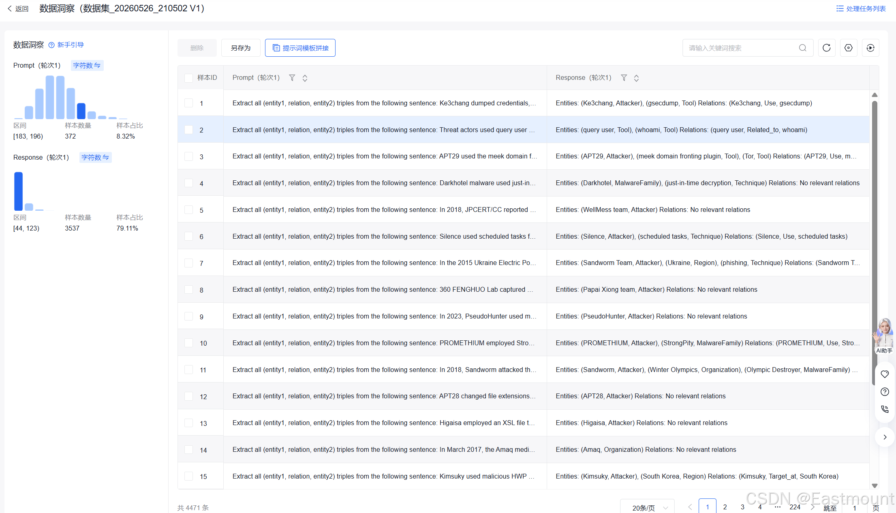Click the Kimsuky response cell in row 15
The height and width of the screenshot is (513, 896).
point(708,476)
